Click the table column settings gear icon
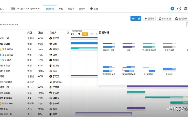Screen dimensions: 188x117 [x=68, y=32]
